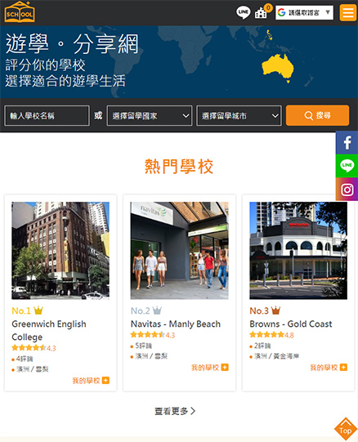Add Greenwich English College to my schools
The width and height of the screenshot is (358, 442).
click(91, 381)
